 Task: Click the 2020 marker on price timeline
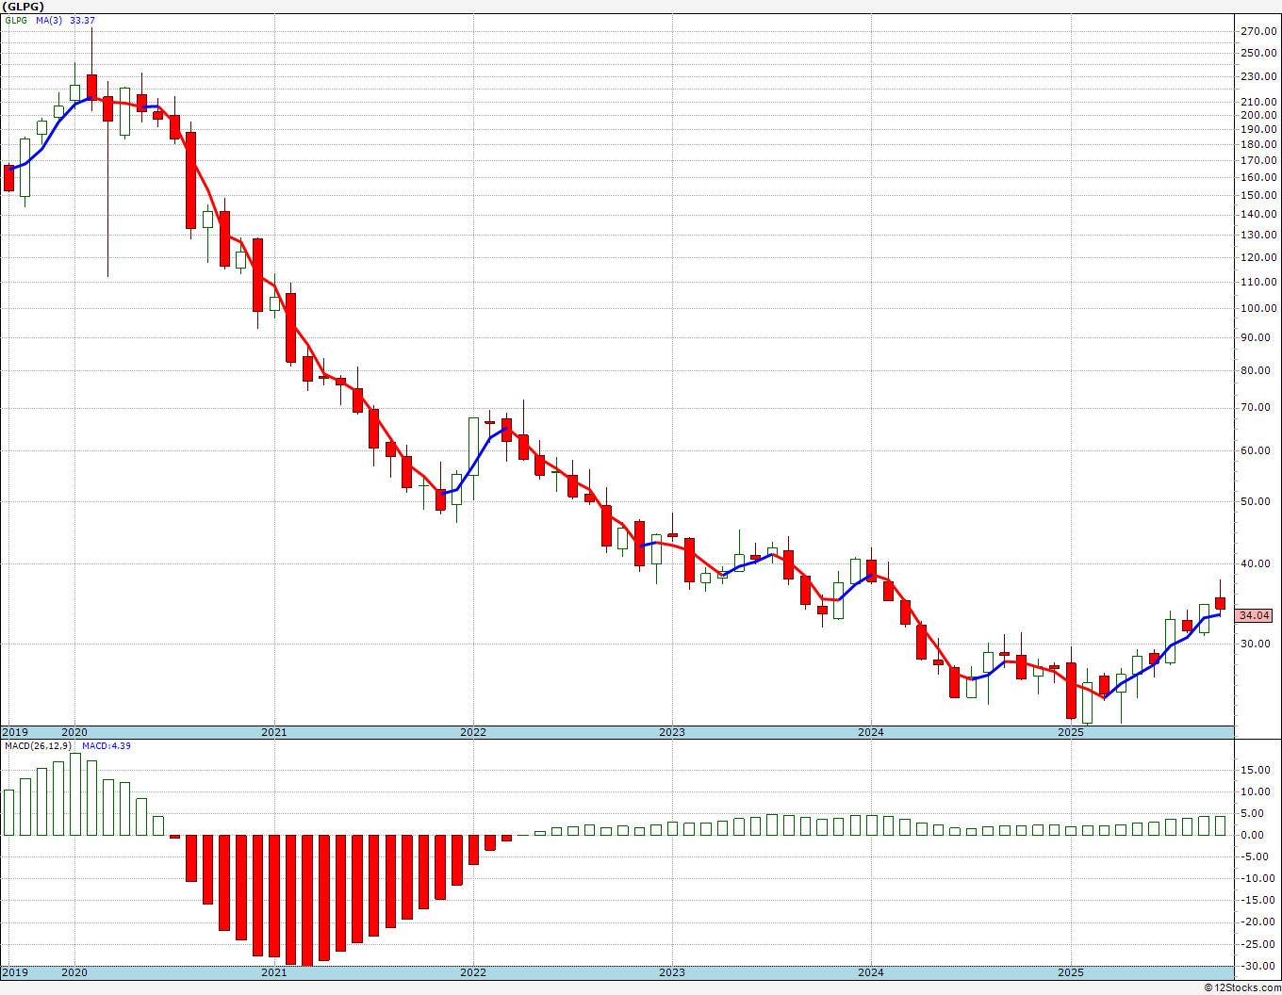(74, 732)
